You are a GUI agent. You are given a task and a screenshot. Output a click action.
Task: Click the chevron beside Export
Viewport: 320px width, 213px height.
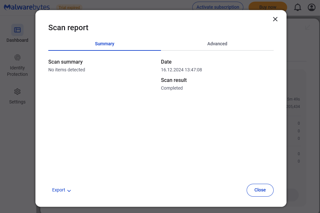69,191
